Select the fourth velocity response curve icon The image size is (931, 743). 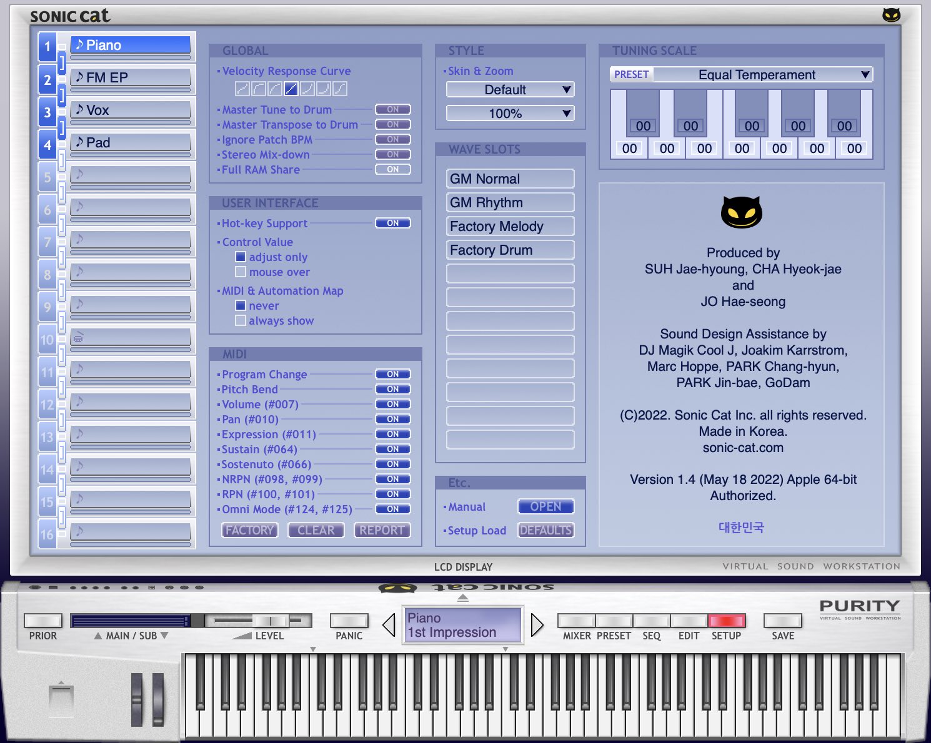[291, 89]
